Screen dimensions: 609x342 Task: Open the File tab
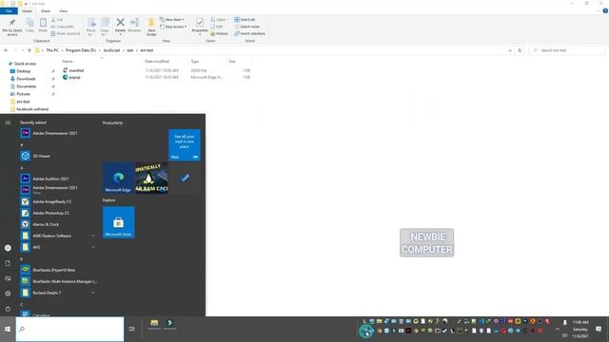point(9,10)
